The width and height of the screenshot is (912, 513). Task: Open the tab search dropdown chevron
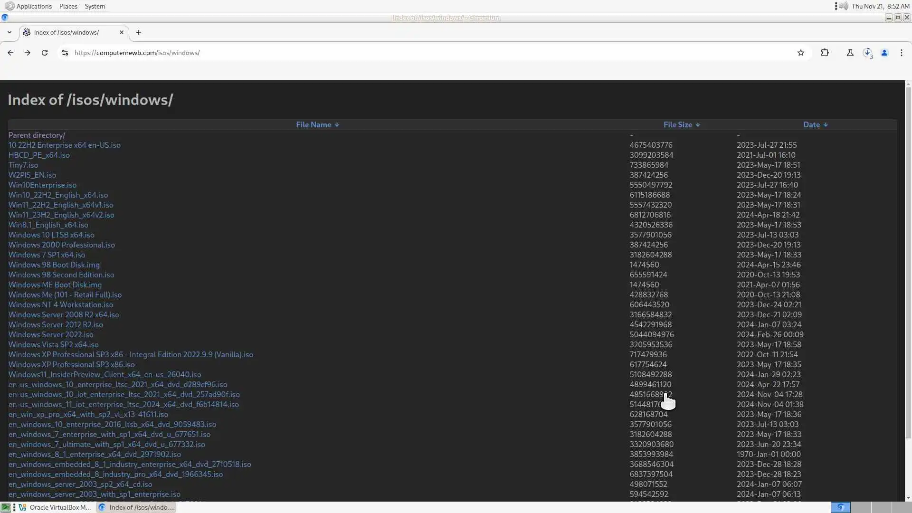coord(9,32)
